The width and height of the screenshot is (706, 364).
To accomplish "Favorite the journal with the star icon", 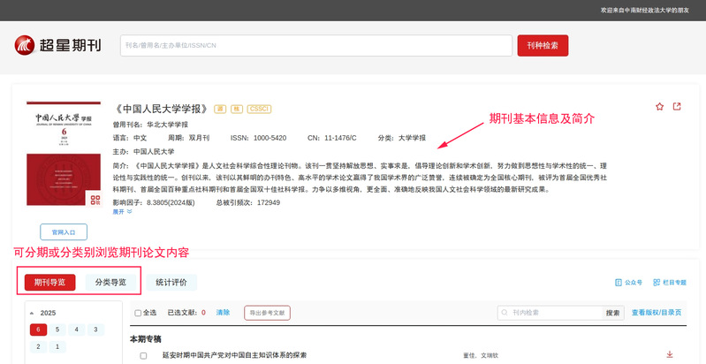I will [x=659, y=107].
